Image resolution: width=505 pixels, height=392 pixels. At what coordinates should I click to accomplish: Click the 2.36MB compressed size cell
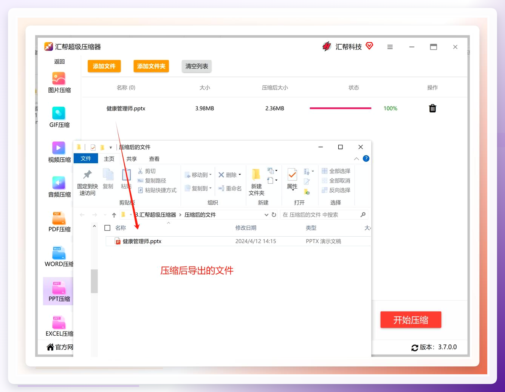[x=275, y=108]
